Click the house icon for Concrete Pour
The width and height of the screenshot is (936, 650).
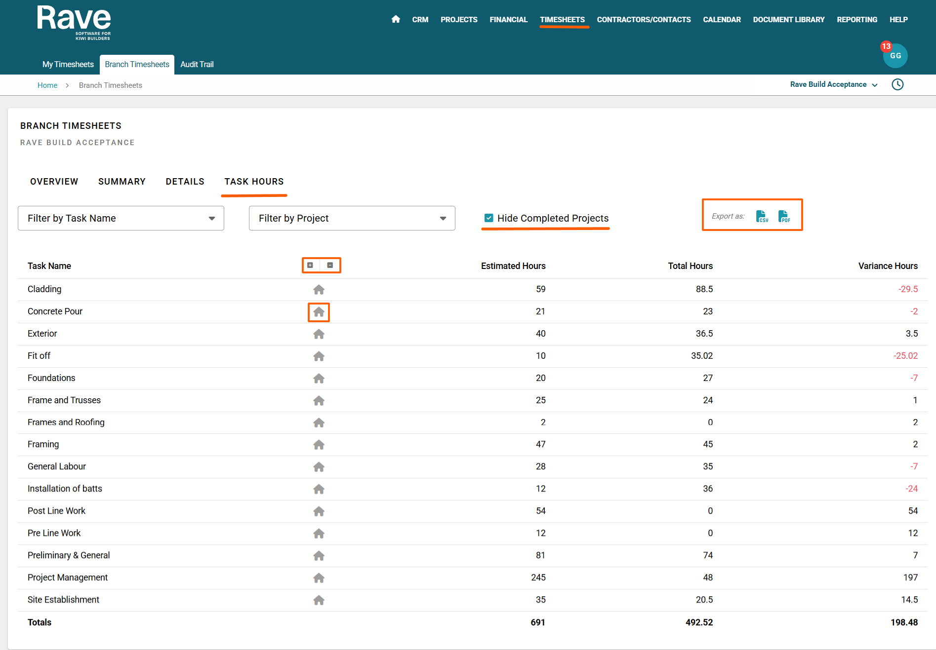(319, 312)
